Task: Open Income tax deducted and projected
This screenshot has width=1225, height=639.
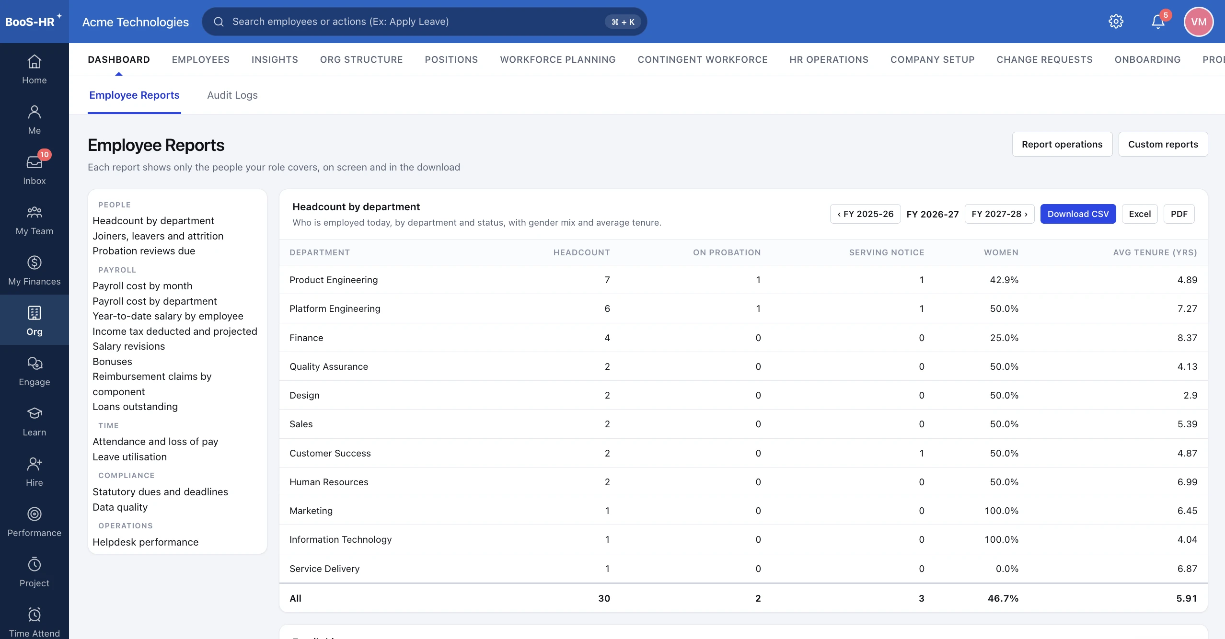Action: 175,331
